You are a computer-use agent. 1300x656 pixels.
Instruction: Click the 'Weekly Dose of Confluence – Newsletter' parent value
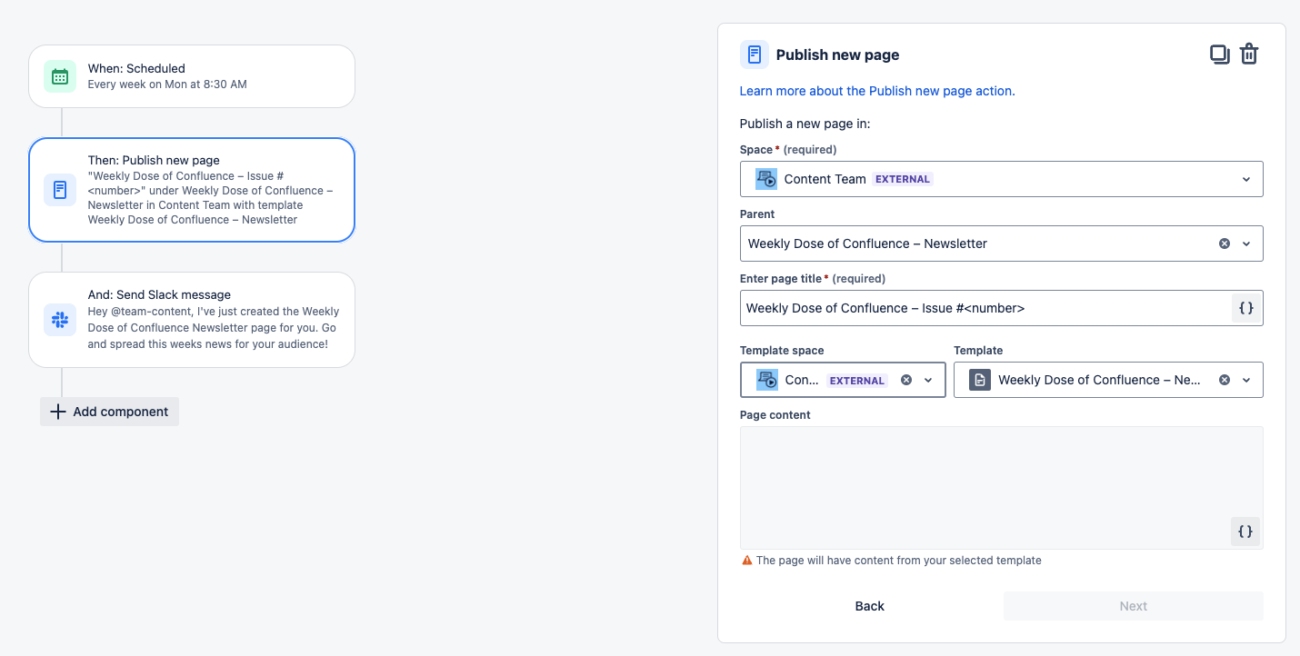(x=867, y=244)
